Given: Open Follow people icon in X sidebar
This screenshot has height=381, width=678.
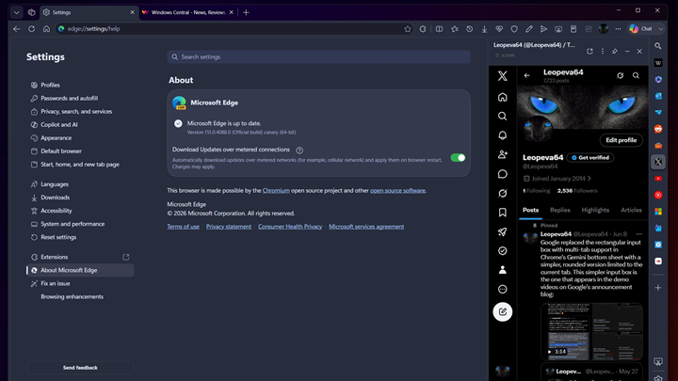Looking at the screenshot, I should 502,154.
